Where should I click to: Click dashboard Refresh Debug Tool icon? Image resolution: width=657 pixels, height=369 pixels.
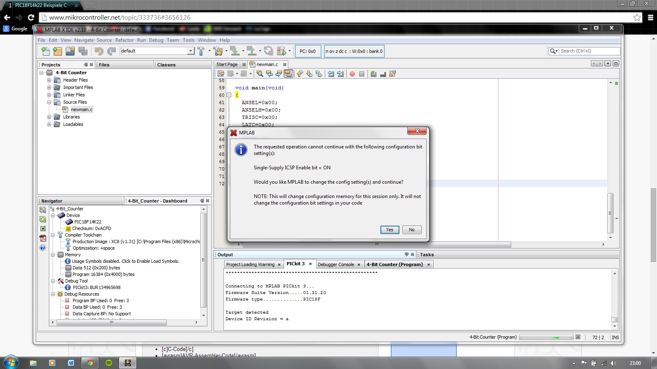(x=43, y=219)
